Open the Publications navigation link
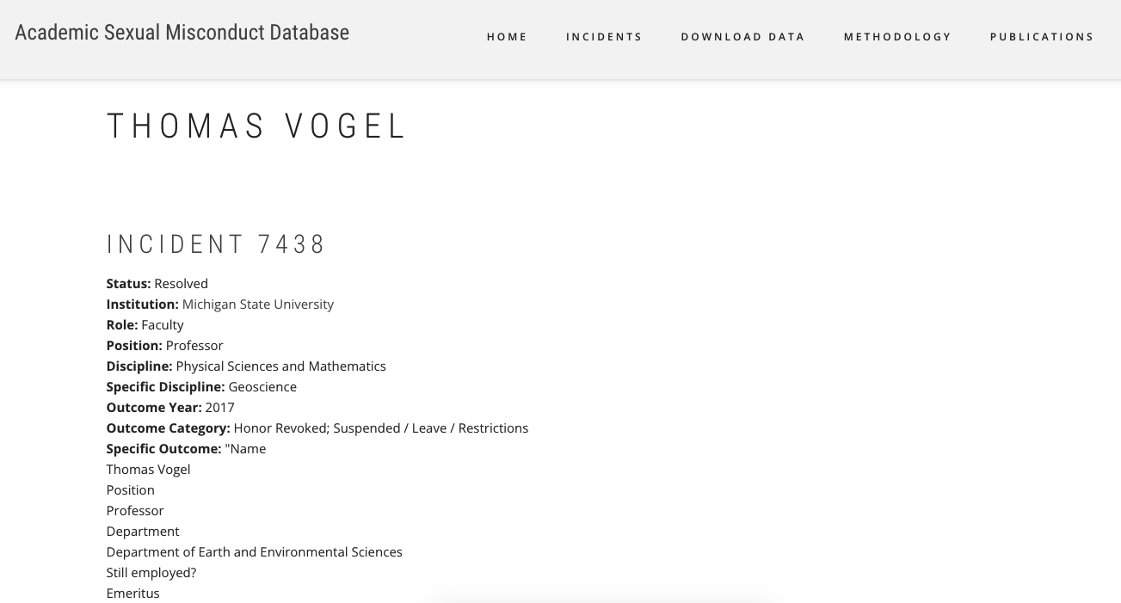The image size is (1121, 603). 1042,37
